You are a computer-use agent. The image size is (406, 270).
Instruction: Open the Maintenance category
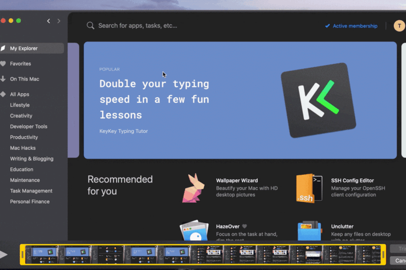coord(25,180)
